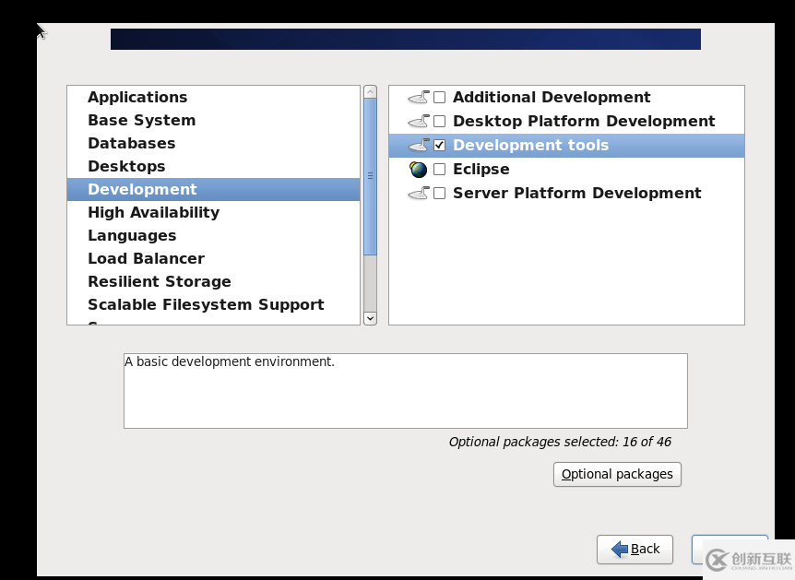Choose Scalable Filesystem Support category
Screen dimensions: 795x580
[x=213, y=304]
